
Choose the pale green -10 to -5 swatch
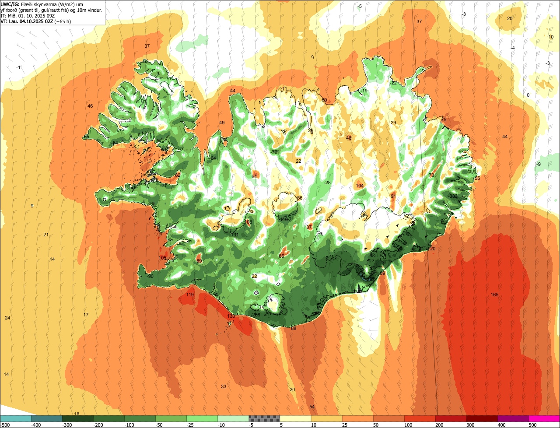click(x=233, y=418)
